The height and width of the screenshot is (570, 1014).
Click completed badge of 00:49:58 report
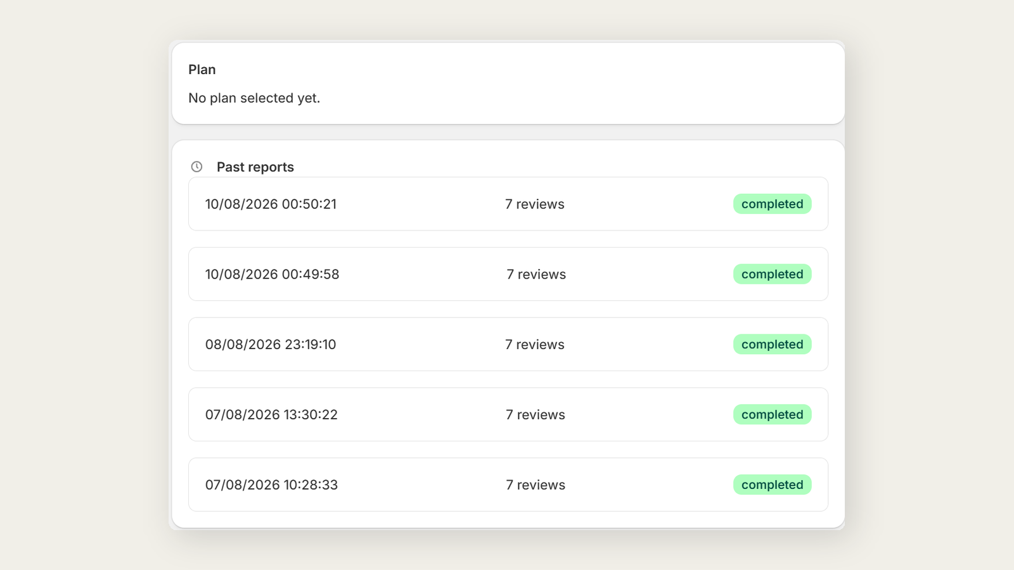[x=772, y=274]
